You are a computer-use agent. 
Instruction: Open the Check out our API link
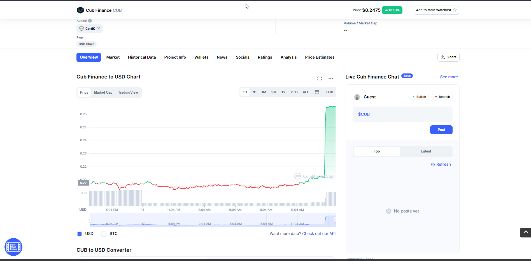(319, 234)
